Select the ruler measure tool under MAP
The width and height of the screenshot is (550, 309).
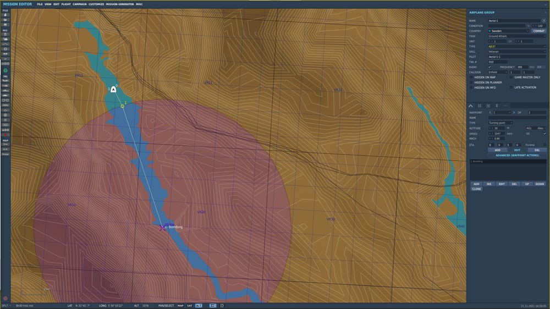coord(5,149)
